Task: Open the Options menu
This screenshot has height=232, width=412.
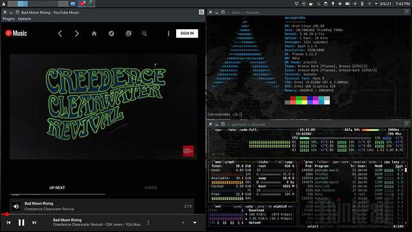Action: [x=24, y=19]
